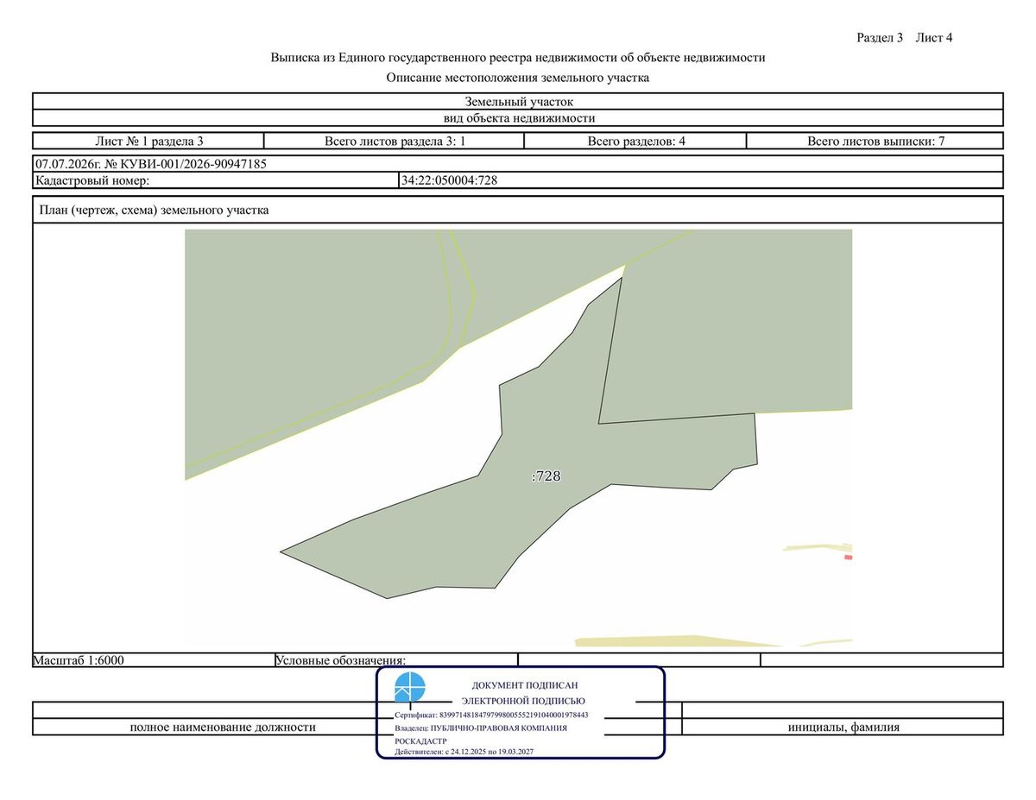Click the 'Условные обозначения:' cell

(x=395, y=660)
